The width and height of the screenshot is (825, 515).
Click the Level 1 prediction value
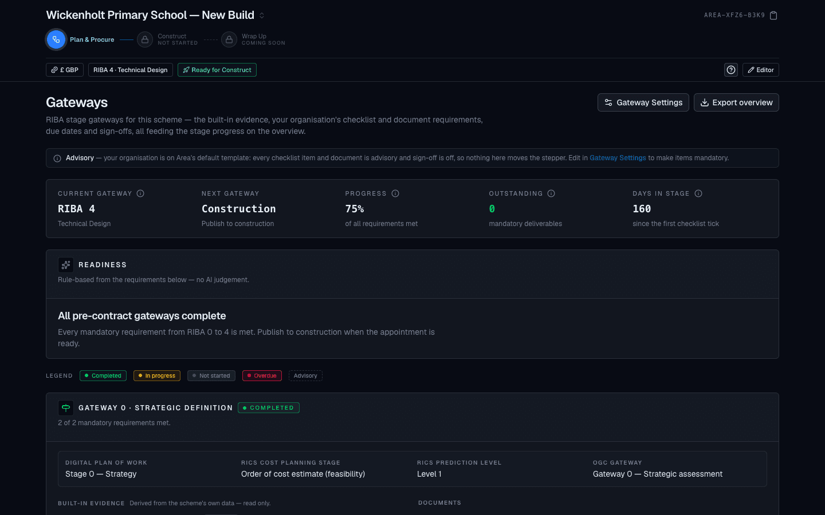tap(429, 474)
